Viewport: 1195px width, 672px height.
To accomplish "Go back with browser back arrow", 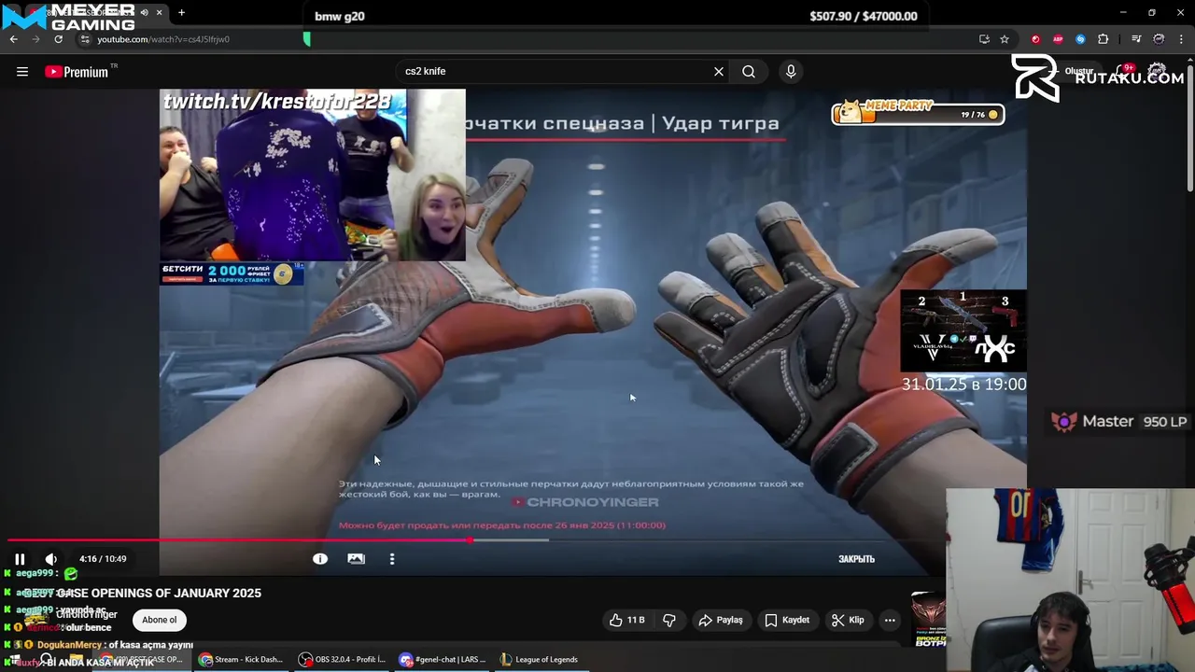I will tap(13, 39).
